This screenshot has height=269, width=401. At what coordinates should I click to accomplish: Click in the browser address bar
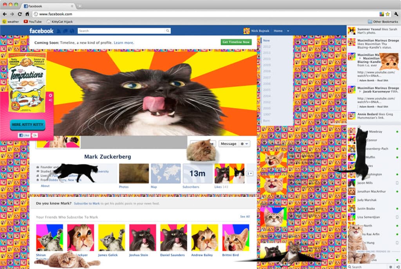[x=205, y=14]
